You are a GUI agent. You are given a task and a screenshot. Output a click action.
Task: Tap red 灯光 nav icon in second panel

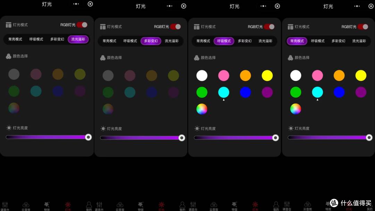click(x=162, y=205)
